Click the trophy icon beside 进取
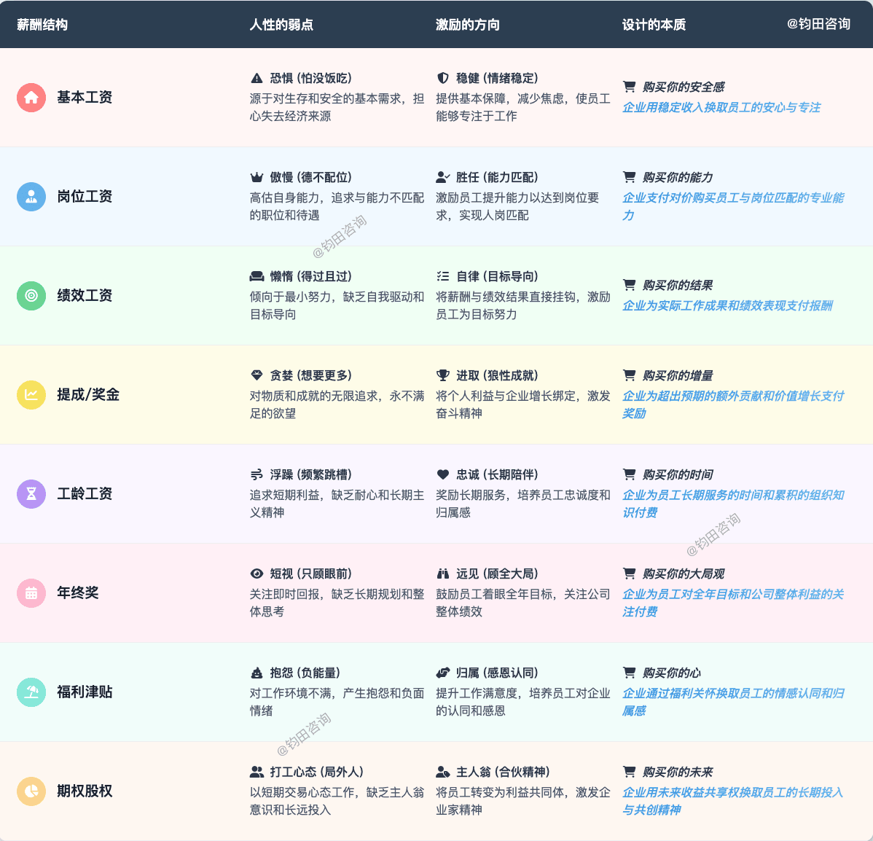The width and height of the screenshot is (873, 841). point(442,375)
